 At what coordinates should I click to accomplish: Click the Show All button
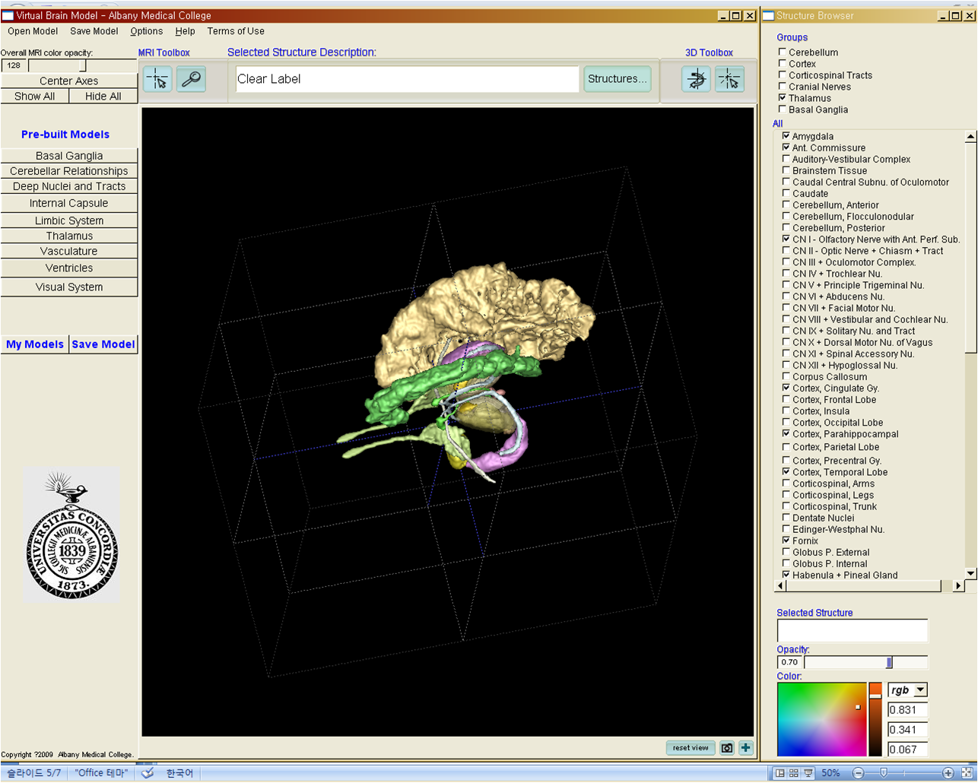34,97
